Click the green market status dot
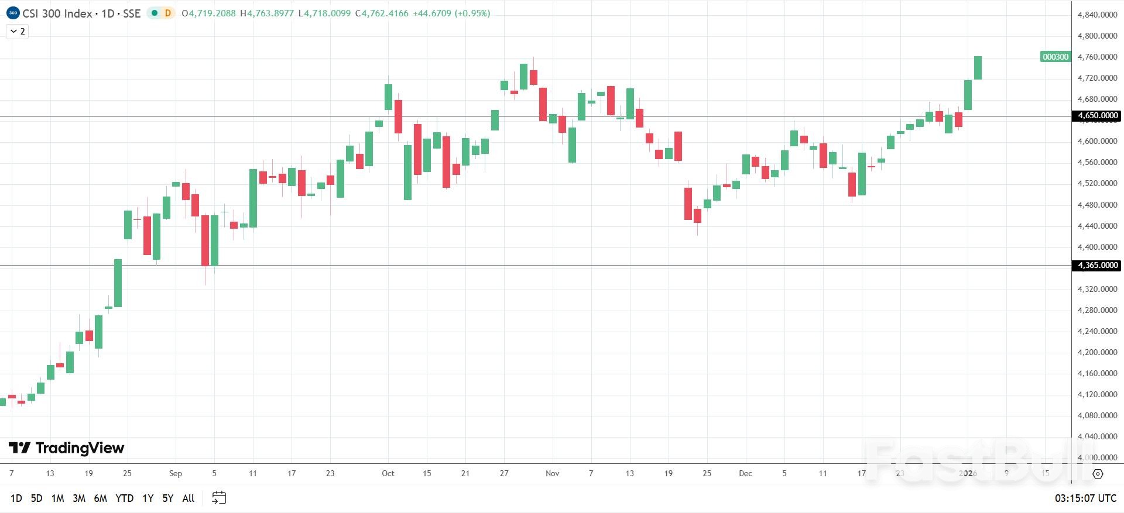Image resolution: width=1124 pixels, height=513 pixels. [155, 13]
